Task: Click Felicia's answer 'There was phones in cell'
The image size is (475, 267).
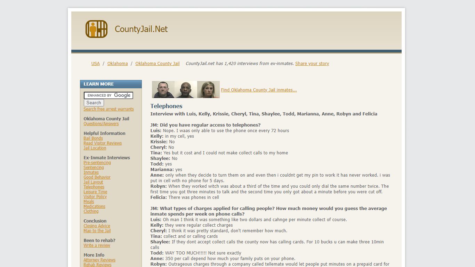Action: tap(194, 197)
